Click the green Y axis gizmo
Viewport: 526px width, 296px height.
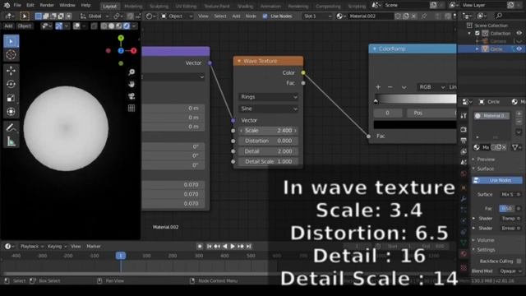pyautogui.click(x=121, y=38)
